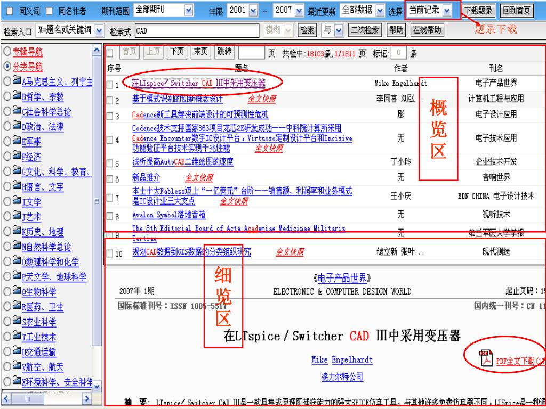546x409 pixels.
Task: Select the 分类导航 radio button
Action: [x=7, y=66]
